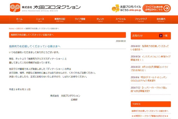Open TOPICS link 神奈月トークライブ開催のお知らせ
This screenshot has height=119, width=178.
click(150, 116)
